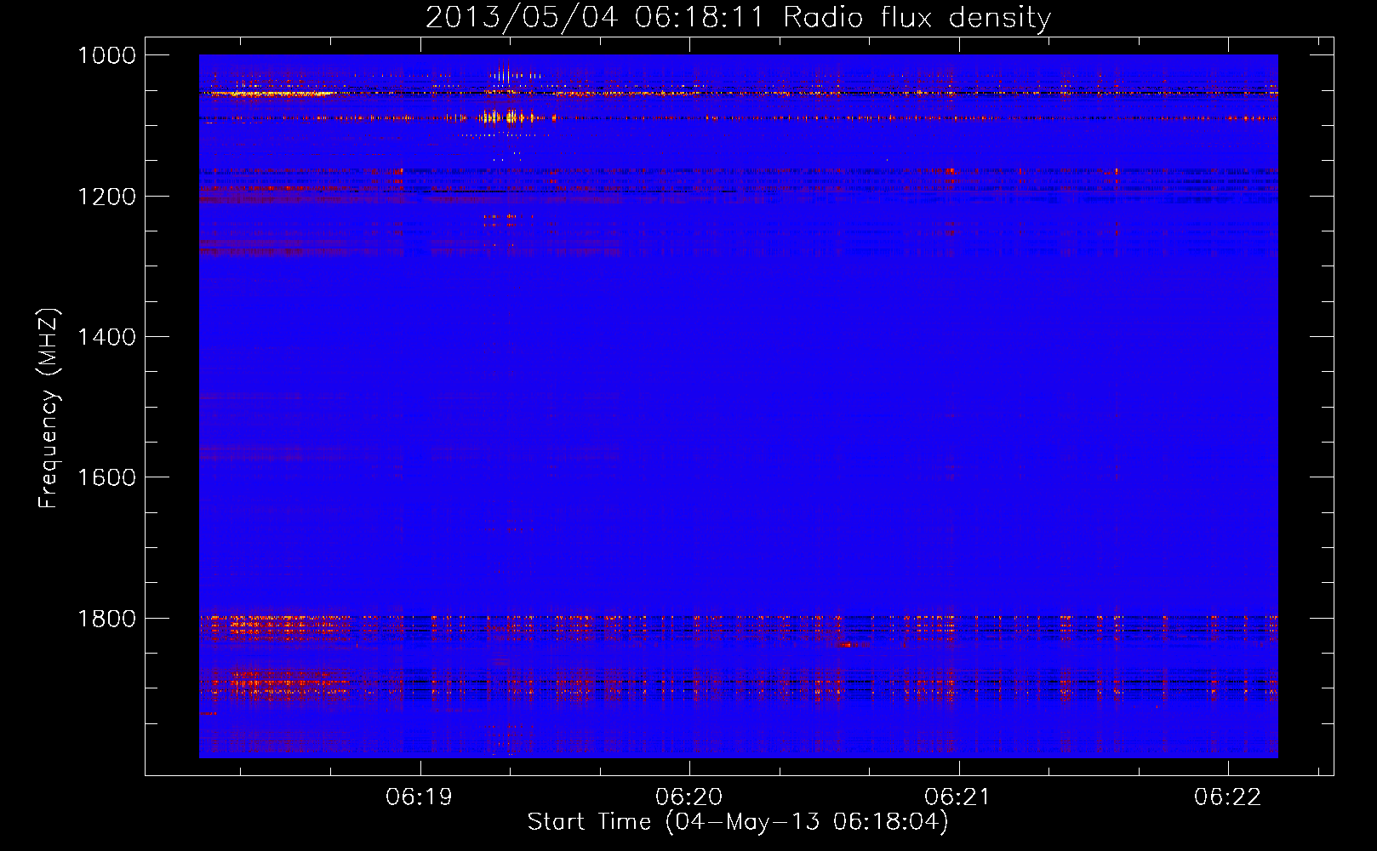This screenshot has height=851, width=1377.
Task: Click the "Frequency (MHZ)" y-axis label
Action: coord(49,408)
